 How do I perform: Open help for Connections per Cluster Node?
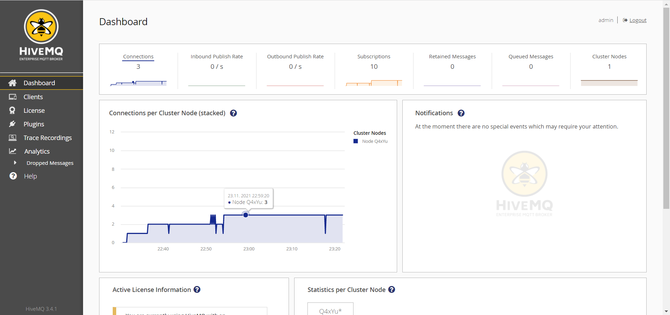pyautogui.click(x=233, y=113)
